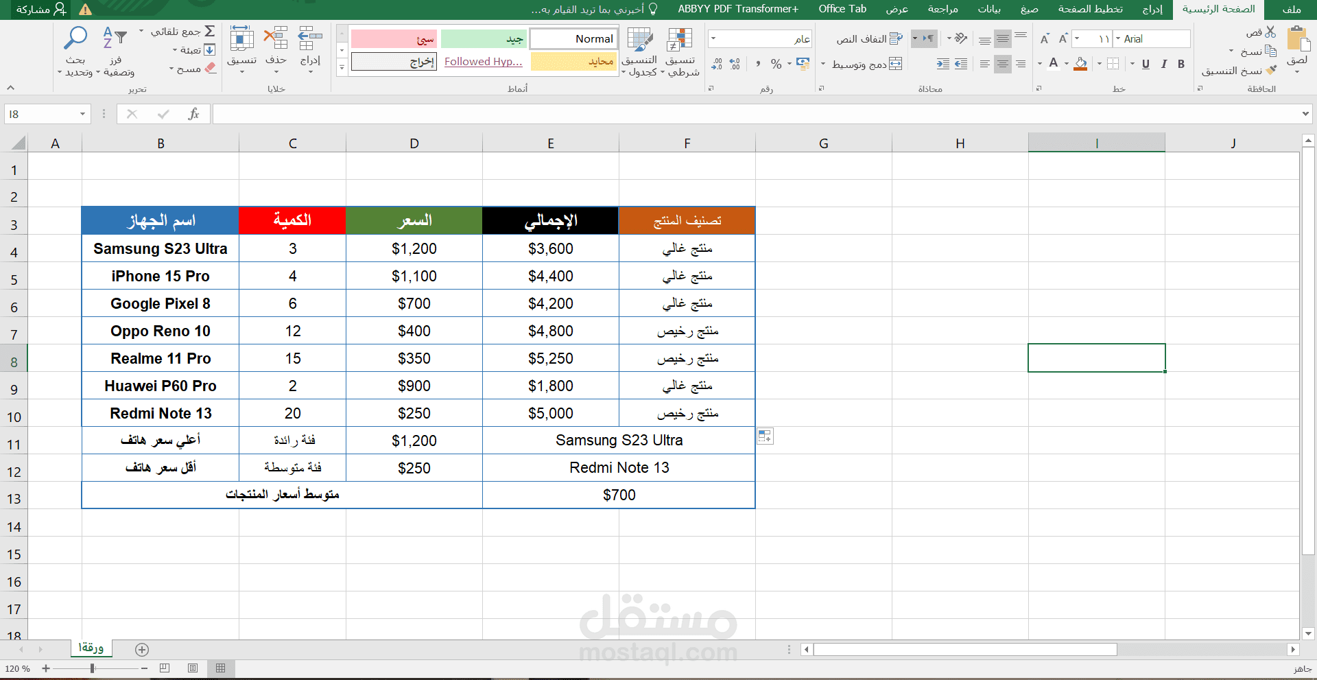Click the cell borders icon
The width and height of the screenshot is (1317, 680).
pos(1113,64)
